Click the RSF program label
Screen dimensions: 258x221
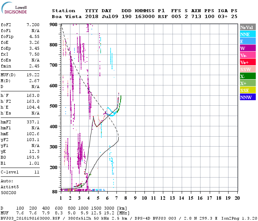[163, 17]
